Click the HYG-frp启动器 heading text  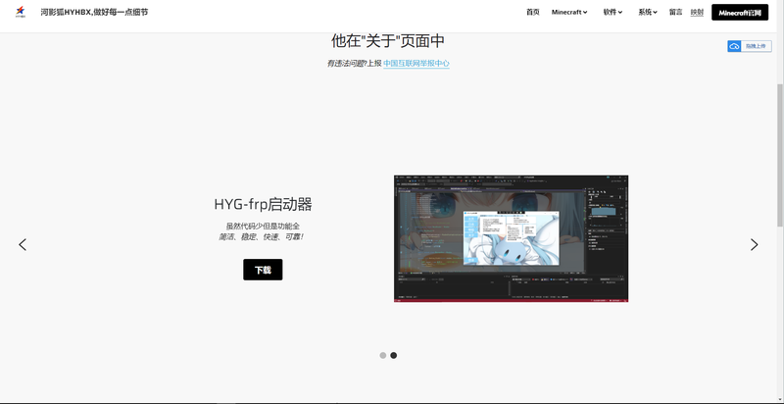(x=263, y=204)
